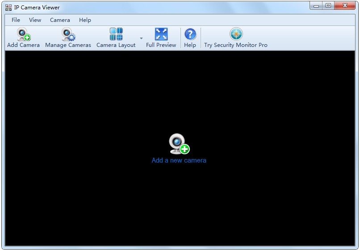Screen dimensions: 360x251
Task: Click the empty toolbar space right of Security Monitor Pro
Action: click(313, 38)
